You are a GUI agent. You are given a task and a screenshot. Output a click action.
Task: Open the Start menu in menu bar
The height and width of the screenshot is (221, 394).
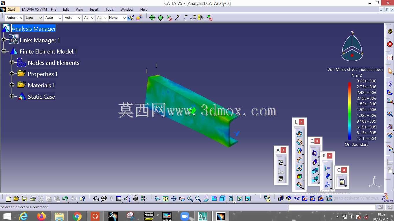[12, 10]
